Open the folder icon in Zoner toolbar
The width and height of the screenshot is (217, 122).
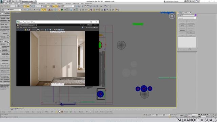coord(26,30)
